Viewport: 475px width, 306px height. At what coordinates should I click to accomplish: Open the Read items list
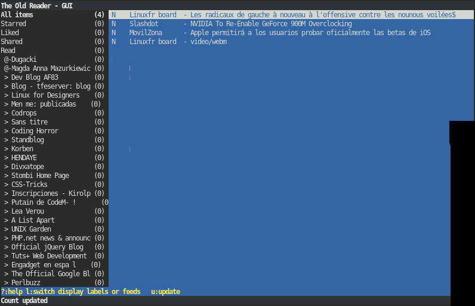(x=54, y=51)
